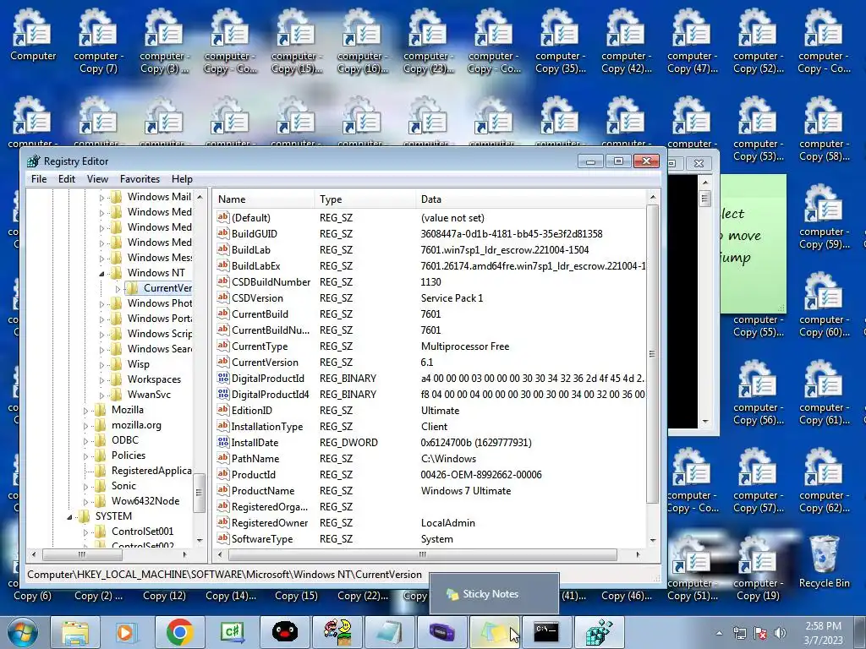Open the network tray icon
Image resolution: width=866 pixels, height=649 pixels.
(739, 633)
